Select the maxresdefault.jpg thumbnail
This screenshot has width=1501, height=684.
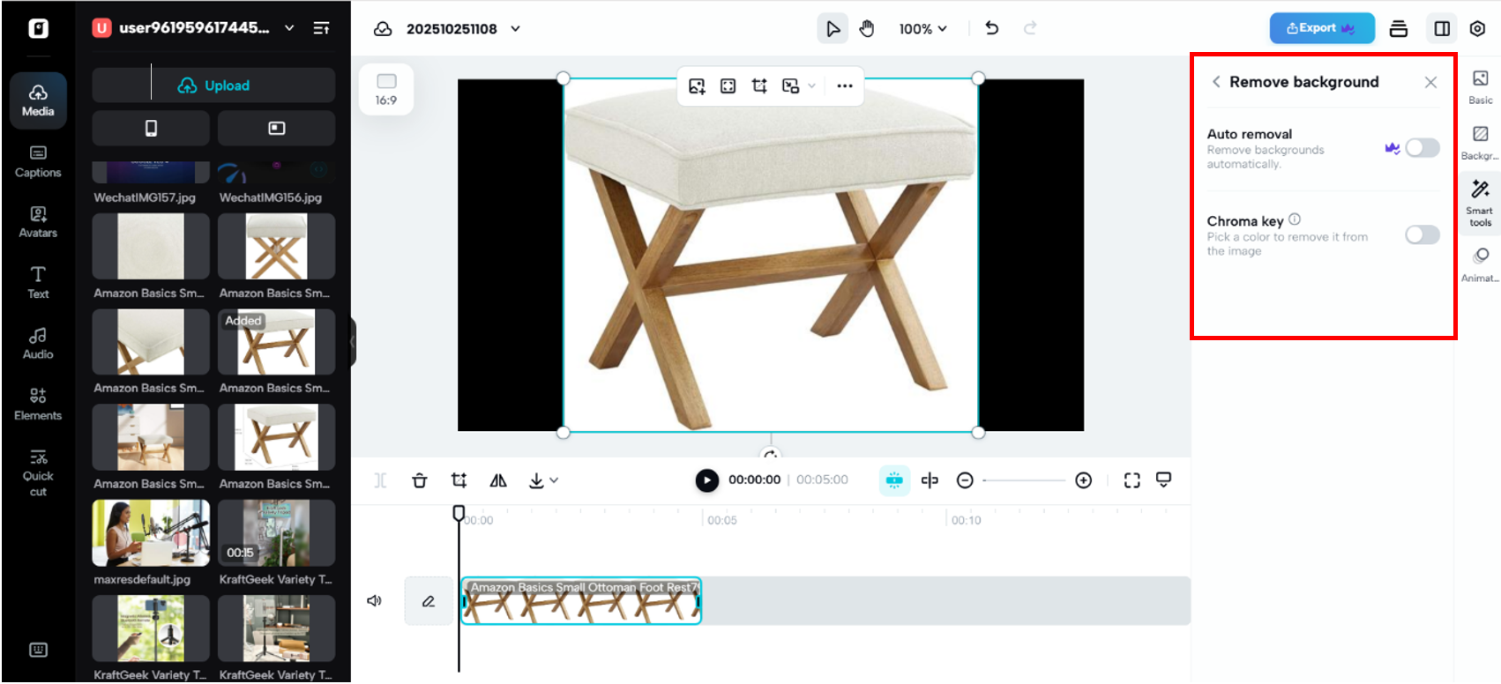151,533
